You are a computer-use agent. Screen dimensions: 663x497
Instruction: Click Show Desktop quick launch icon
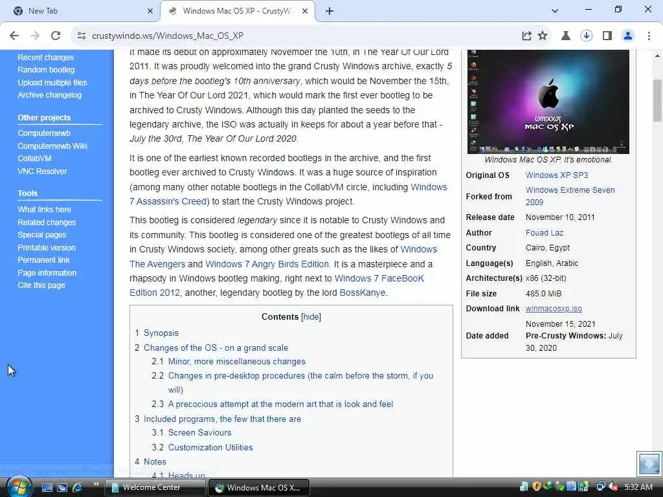[47, 488]
